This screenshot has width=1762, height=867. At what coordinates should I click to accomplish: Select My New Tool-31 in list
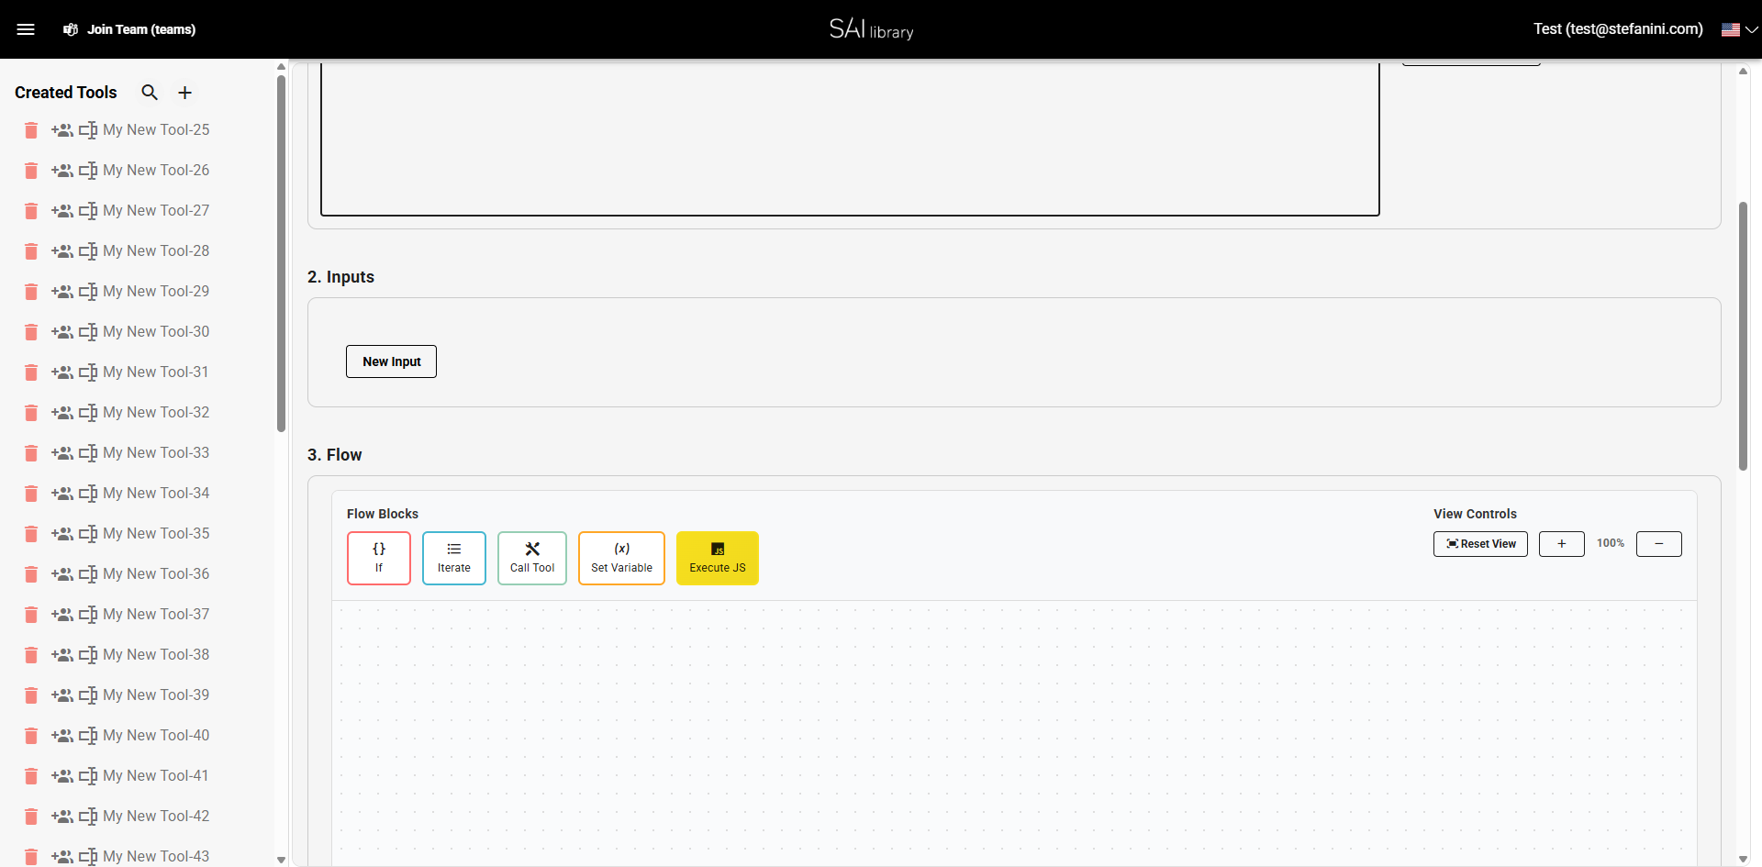coord(156,372)
